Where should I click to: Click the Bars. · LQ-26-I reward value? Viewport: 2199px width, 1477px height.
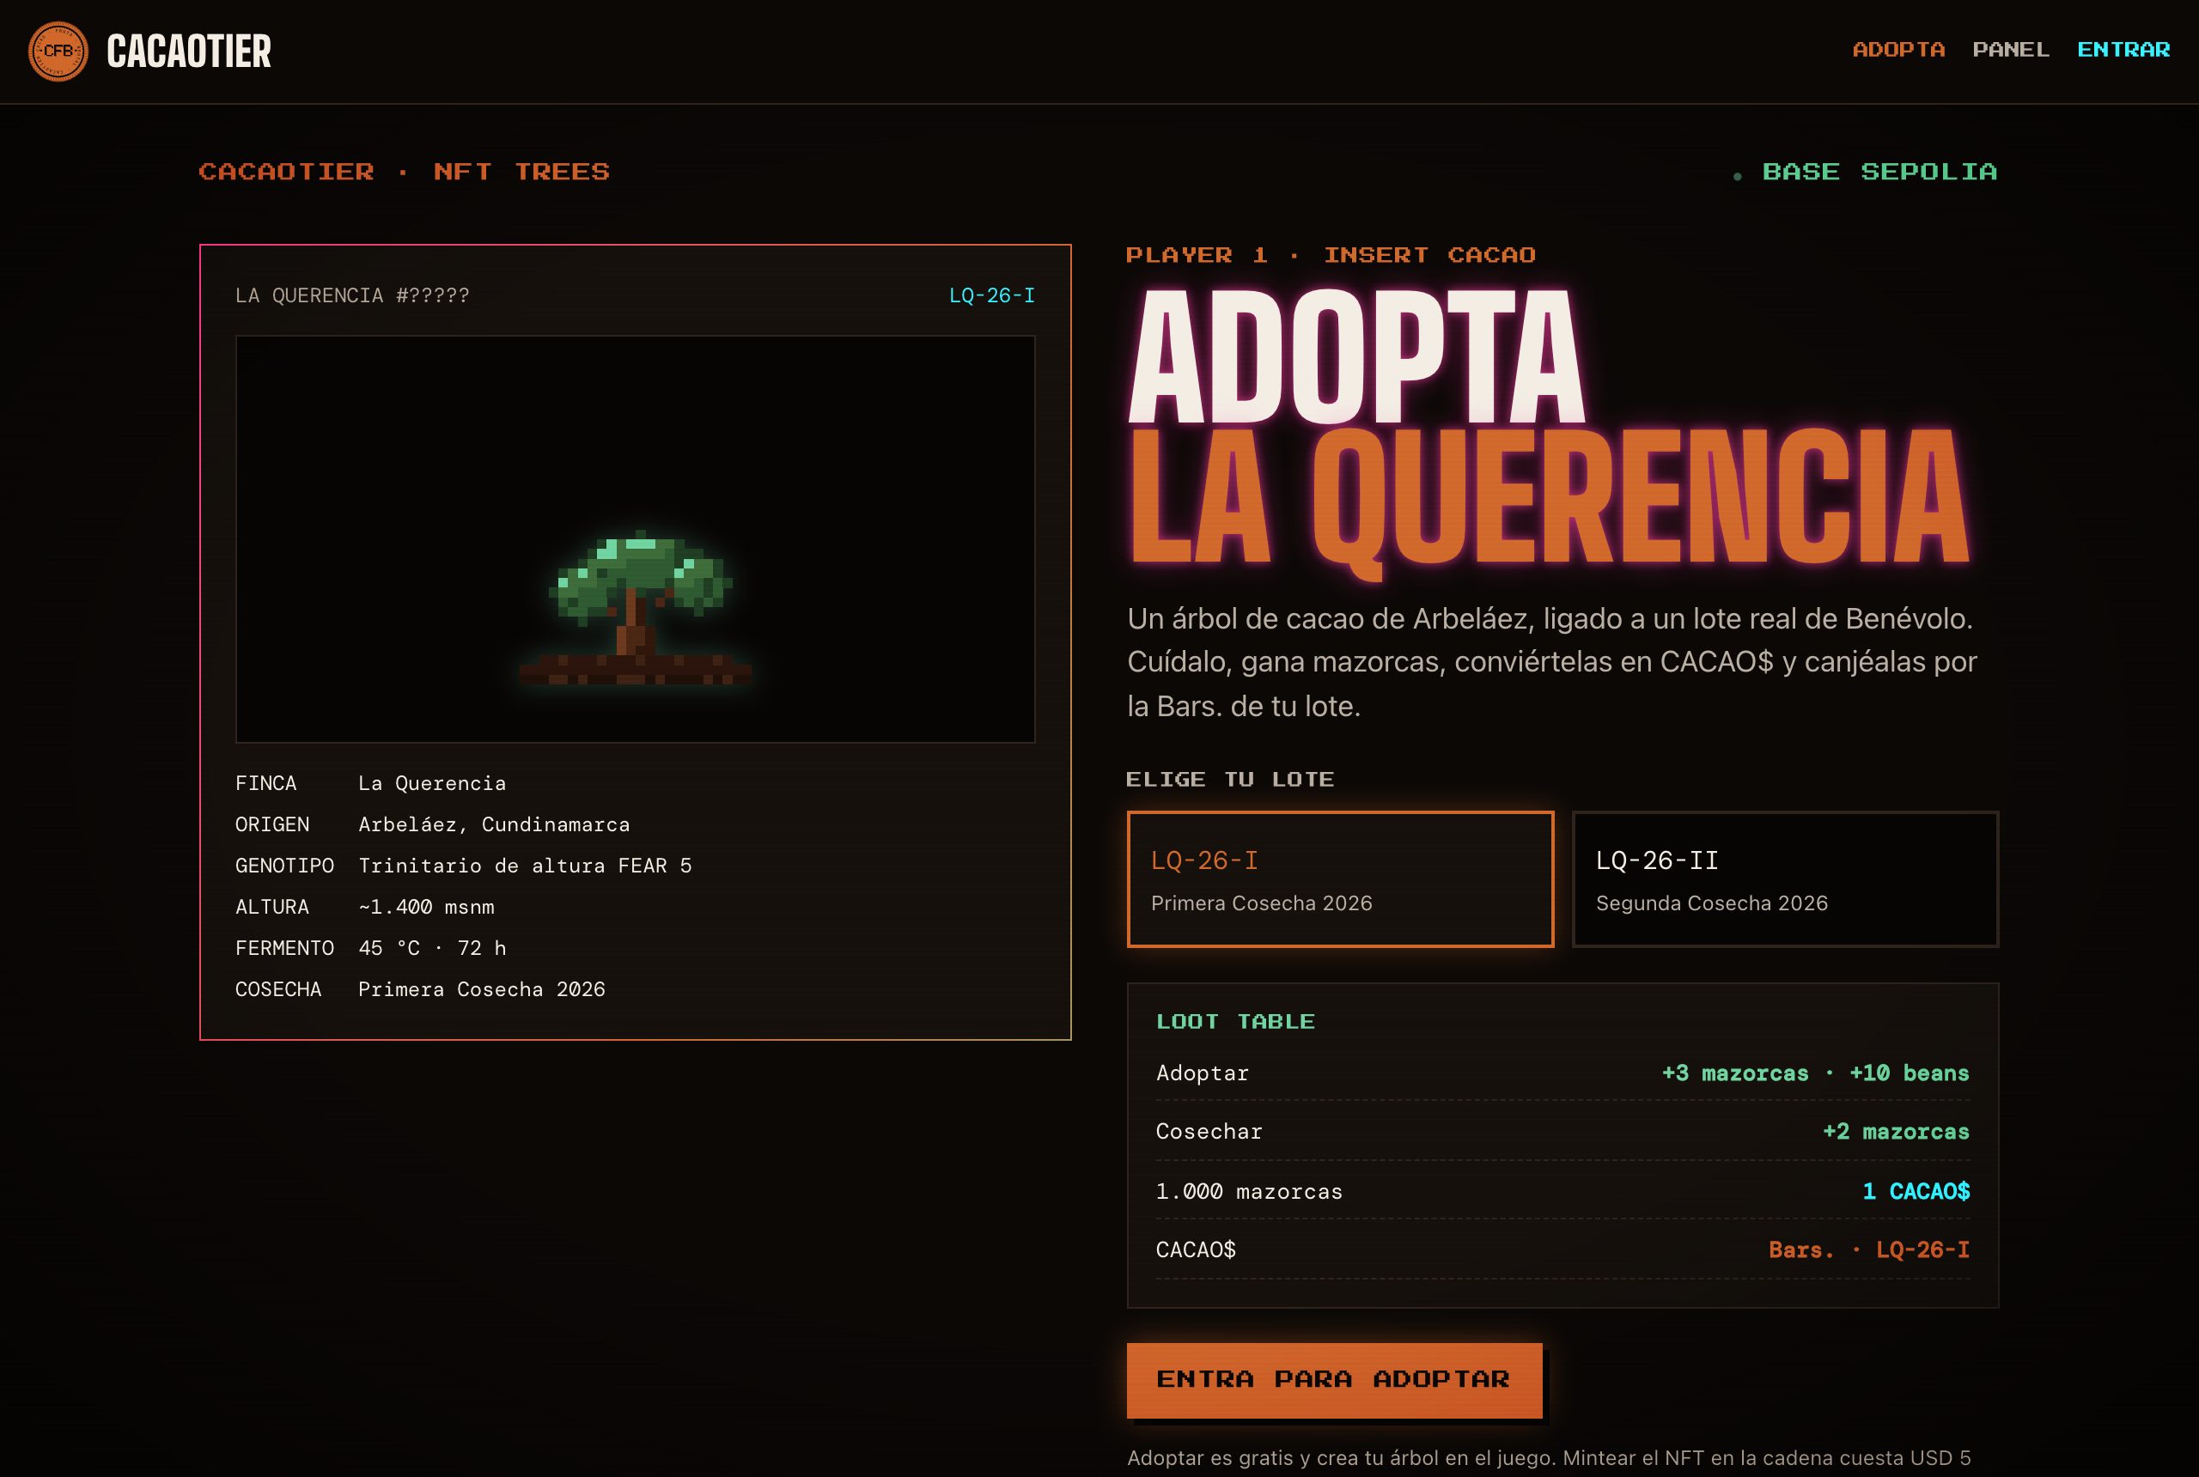pyautogui.click(x=1869, y=1250)
